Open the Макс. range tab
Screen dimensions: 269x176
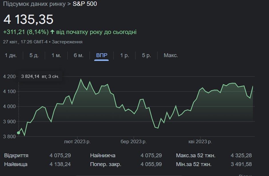tap(171, 55)
